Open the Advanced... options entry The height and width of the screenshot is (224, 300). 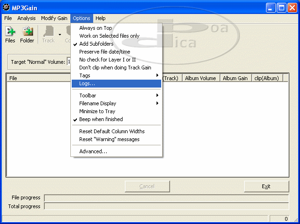(x=93, y=151)
